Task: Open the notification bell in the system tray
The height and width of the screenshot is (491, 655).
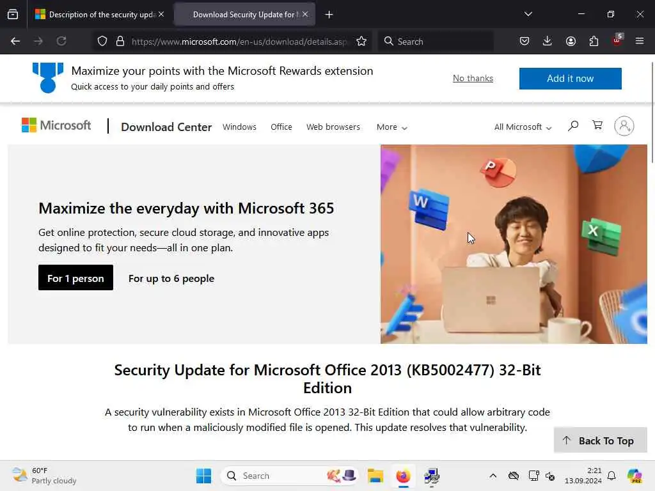Action: click(612, 476)
